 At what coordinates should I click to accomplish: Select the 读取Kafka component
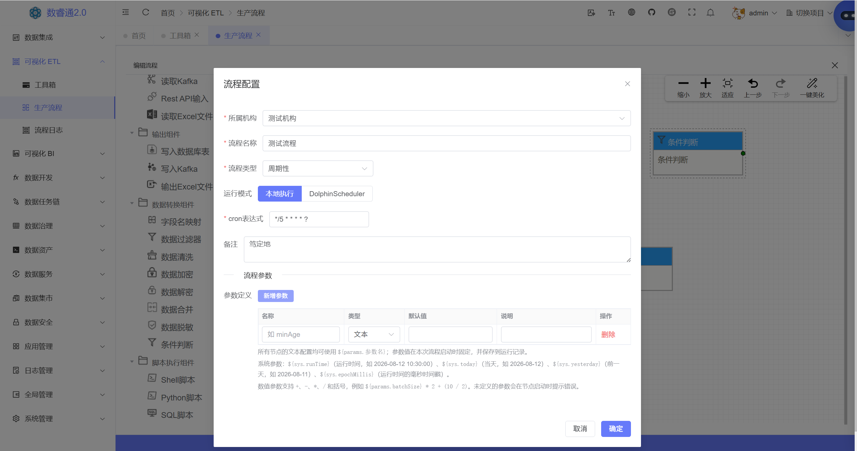(x=172, y=81)
